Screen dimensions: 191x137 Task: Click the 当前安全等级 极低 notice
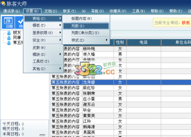[172, 23]
